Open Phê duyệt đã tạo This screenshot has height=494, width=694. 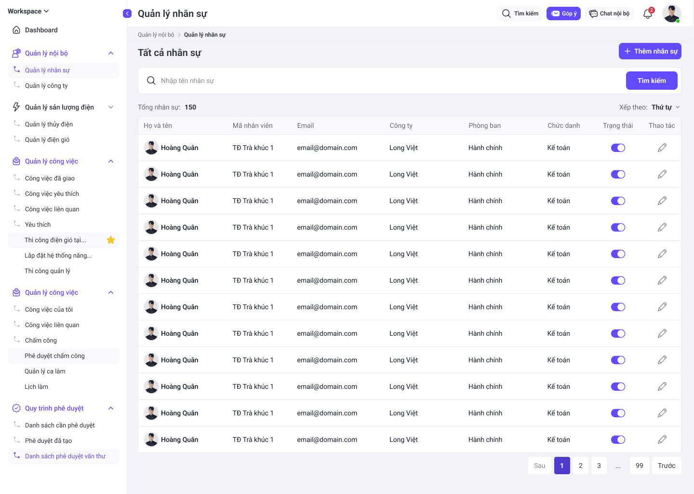pos(64,440)
